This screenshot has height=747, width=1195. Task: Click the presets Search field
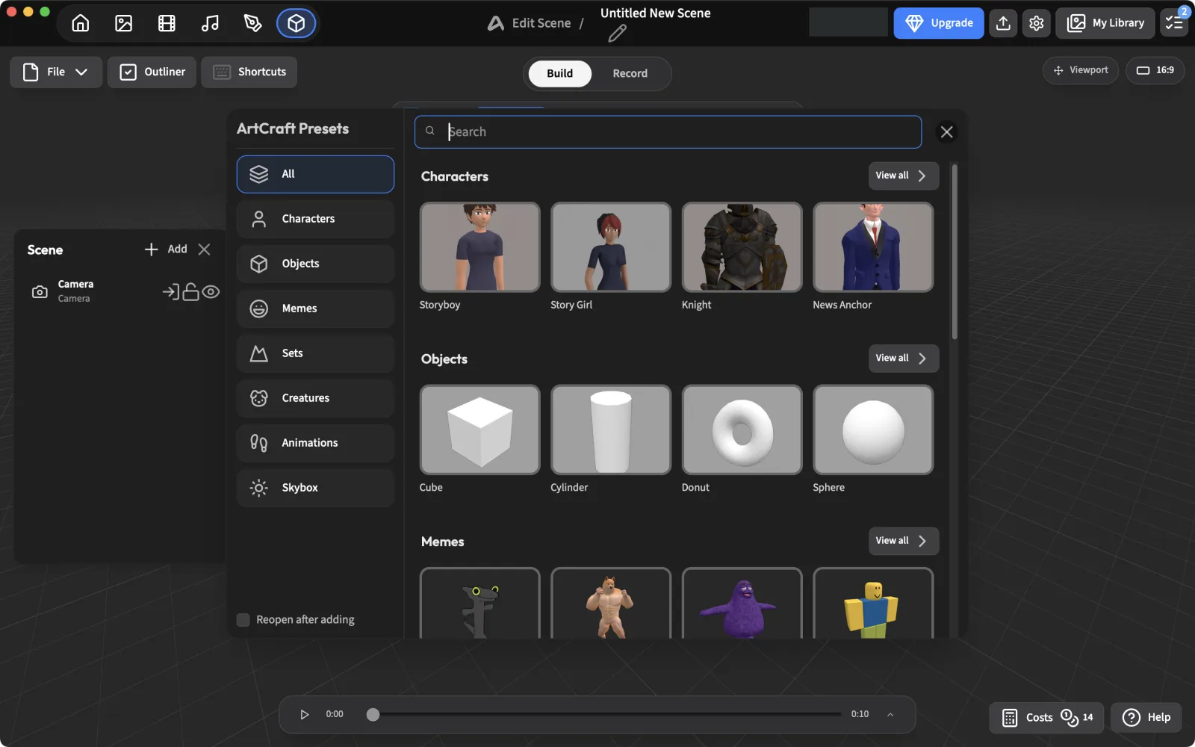pyautogui.click(x=668, y=132)
